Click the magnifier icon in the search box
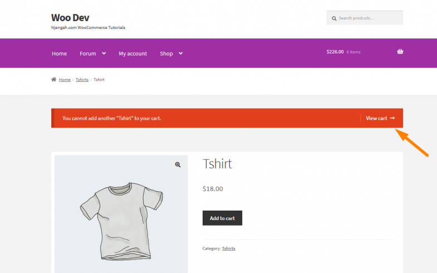 334,18
